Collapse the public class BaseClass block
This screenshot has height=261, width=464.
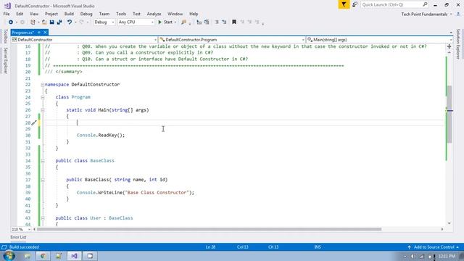43,161
